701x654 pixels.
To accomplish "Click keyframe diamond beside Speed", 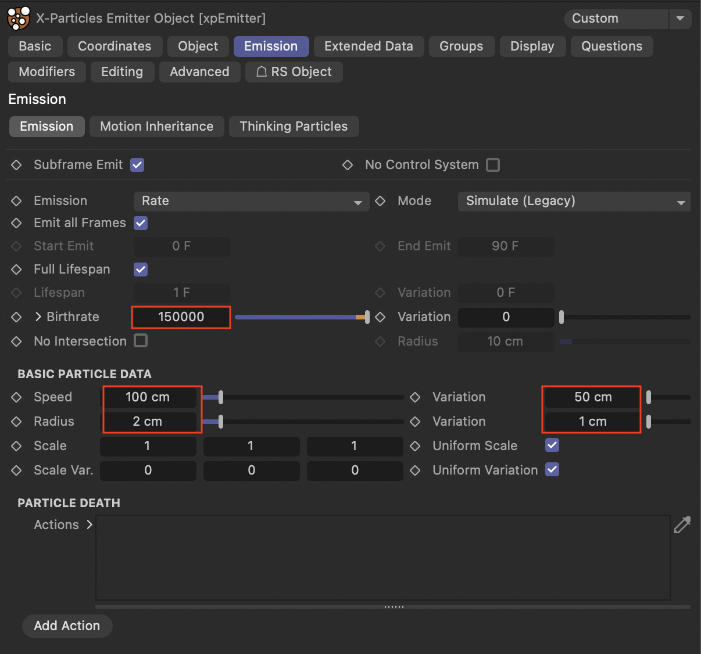I will coord(16,397).
